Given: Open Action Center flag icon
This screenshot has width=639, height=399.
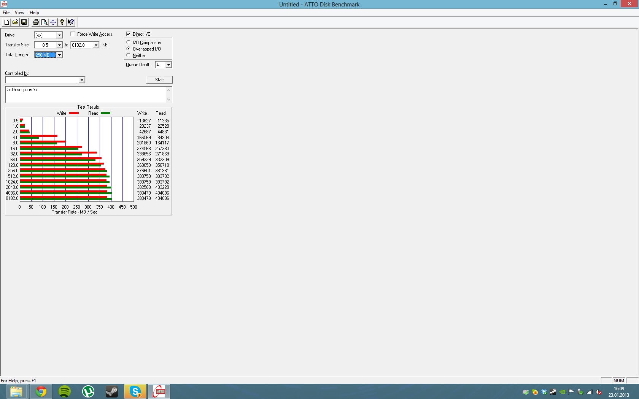Looking at the screenshot, I should click(571, 392).
